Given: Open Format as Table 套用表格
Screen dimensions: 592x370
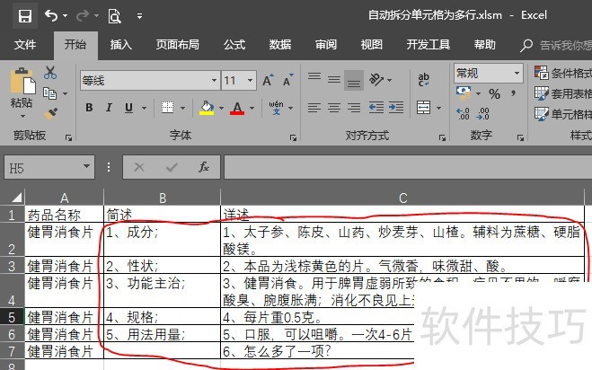Looking at the screenshot, I should coord(562,93).
